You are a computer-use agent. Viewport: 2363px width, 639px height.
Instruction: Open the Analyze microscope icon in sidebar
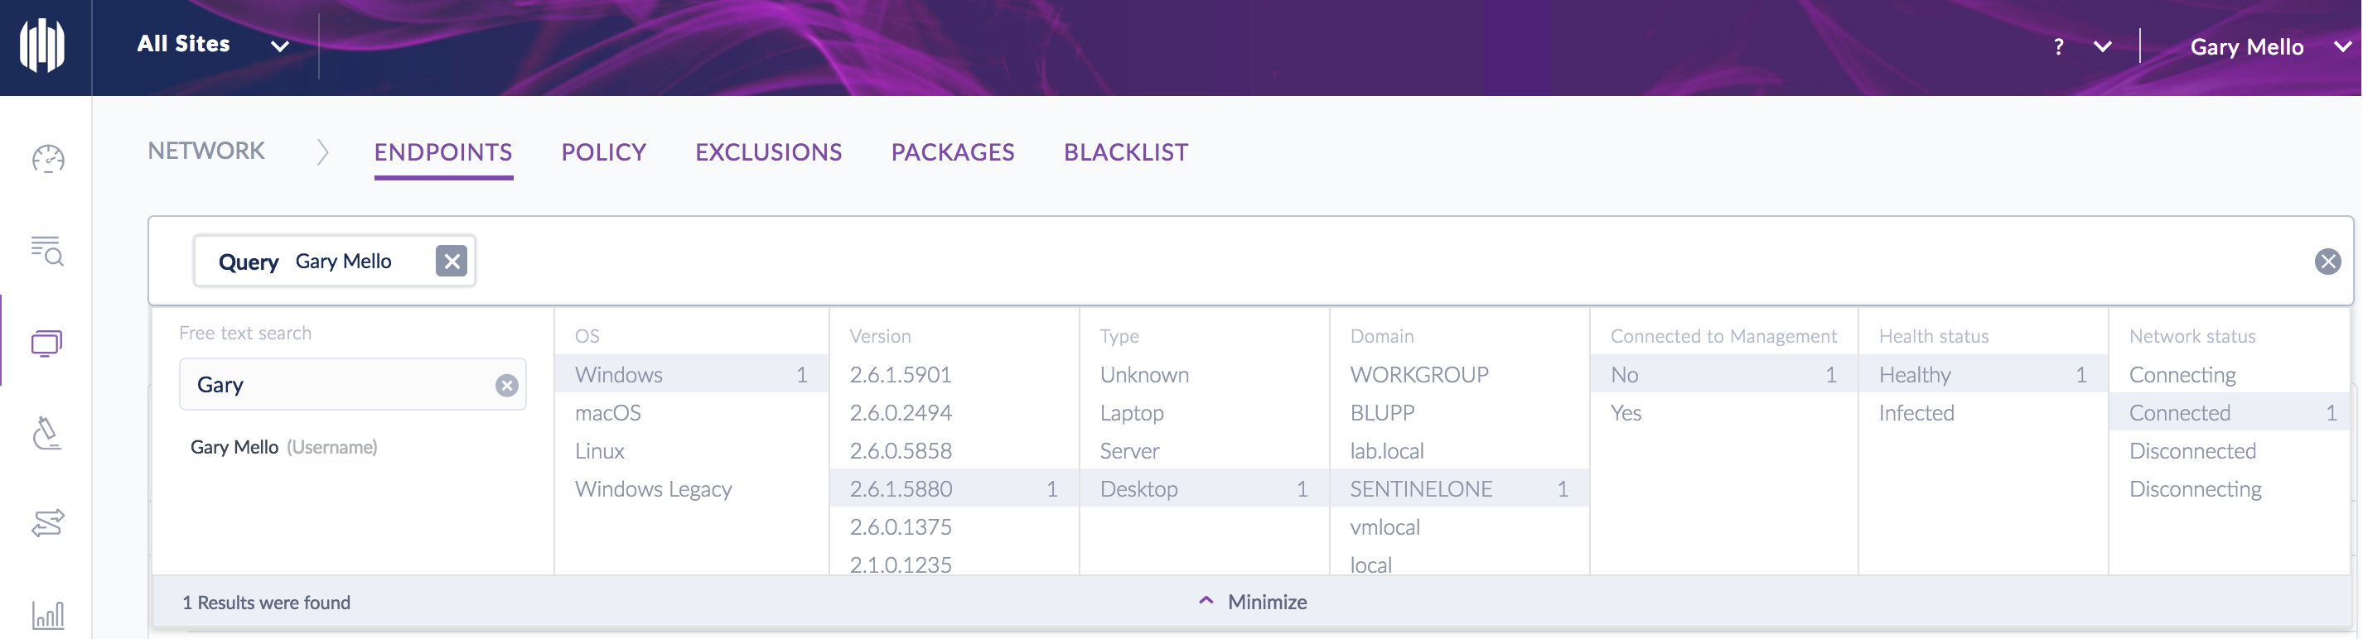click(x=48, y=433)
